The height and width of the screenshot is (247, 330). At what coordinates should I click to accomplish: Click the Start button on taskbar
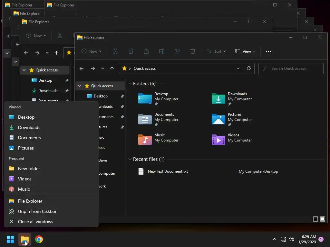10,239
